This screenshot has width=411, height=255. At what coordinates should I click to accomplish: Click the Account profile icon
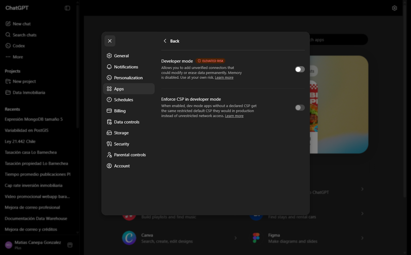click(x=109, y=166)
